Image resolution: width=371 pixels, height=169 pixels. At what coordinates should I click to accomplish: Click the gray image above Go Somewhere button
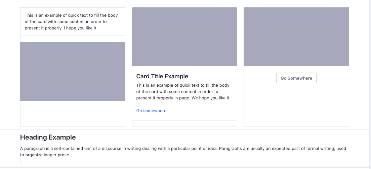click(296, 37)
